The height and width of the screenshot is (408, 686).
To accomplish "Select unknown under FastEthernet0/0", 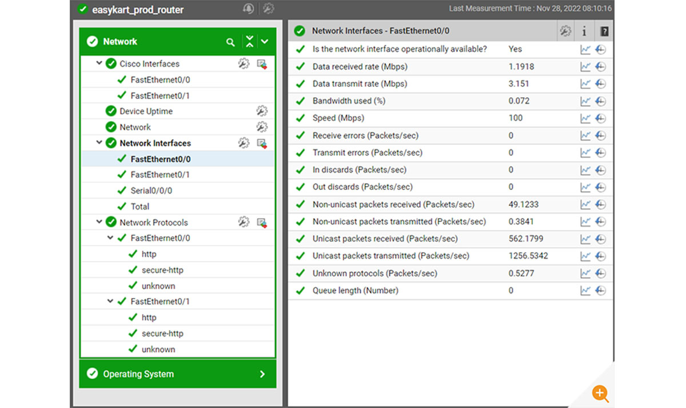I will (158, 286).
